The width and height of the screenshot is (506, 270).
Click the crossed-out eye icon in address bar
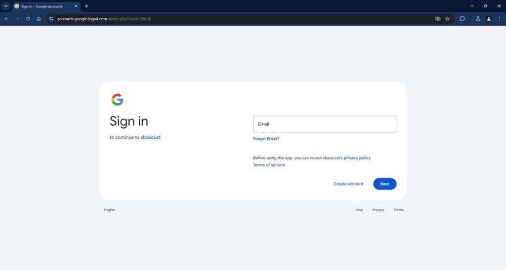[438, 19]
